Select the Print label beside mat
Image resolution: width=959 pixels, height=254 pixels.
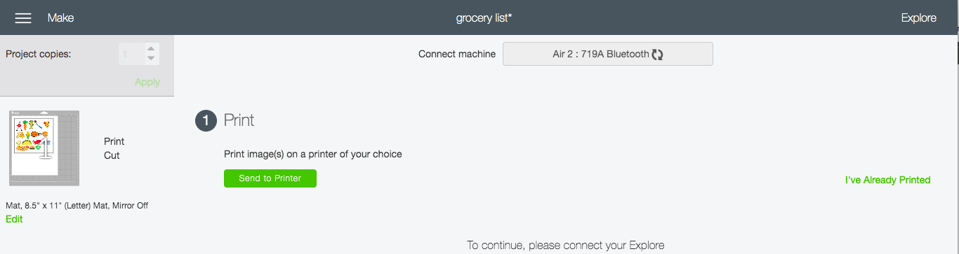[114, 141]
